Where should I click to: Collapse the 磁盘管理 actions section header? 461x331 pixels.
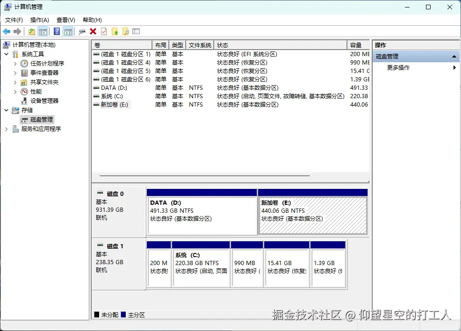pos(454,56)
